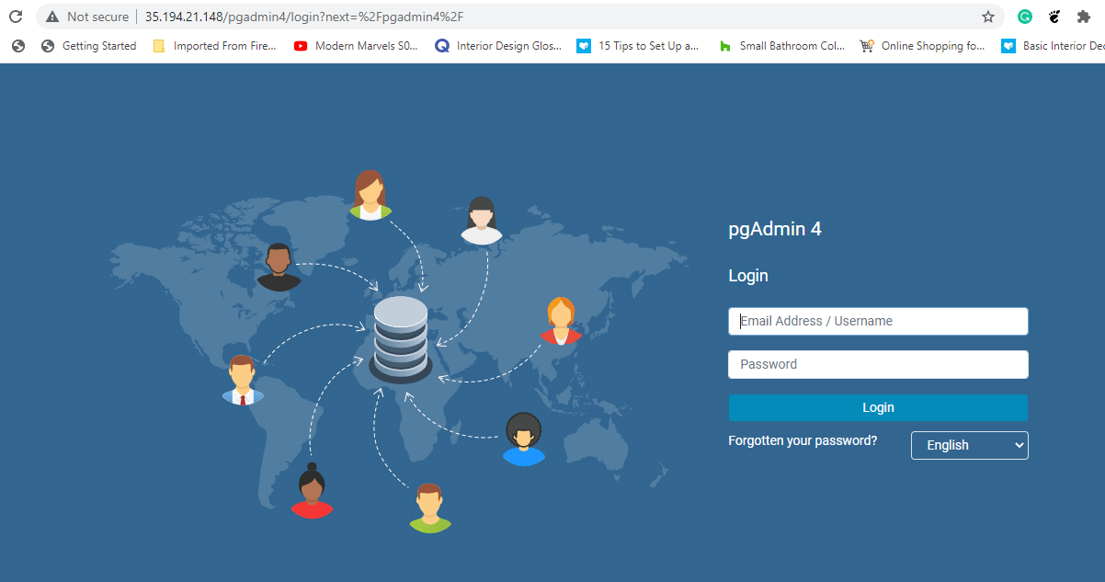Viewport: 1105px width, 582px height.
Task: Click the first globe bookmark icon
Action: 18,46
